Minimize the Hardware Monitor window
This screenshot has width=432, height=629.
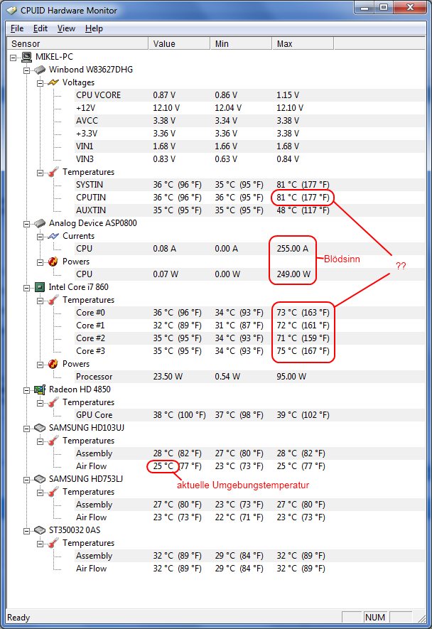tap(365, 7)
